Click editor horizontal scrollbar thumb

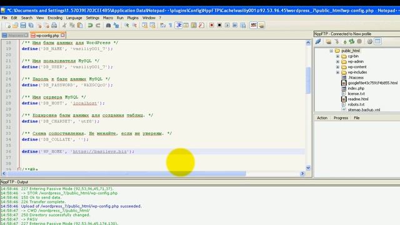pos(126,174)
